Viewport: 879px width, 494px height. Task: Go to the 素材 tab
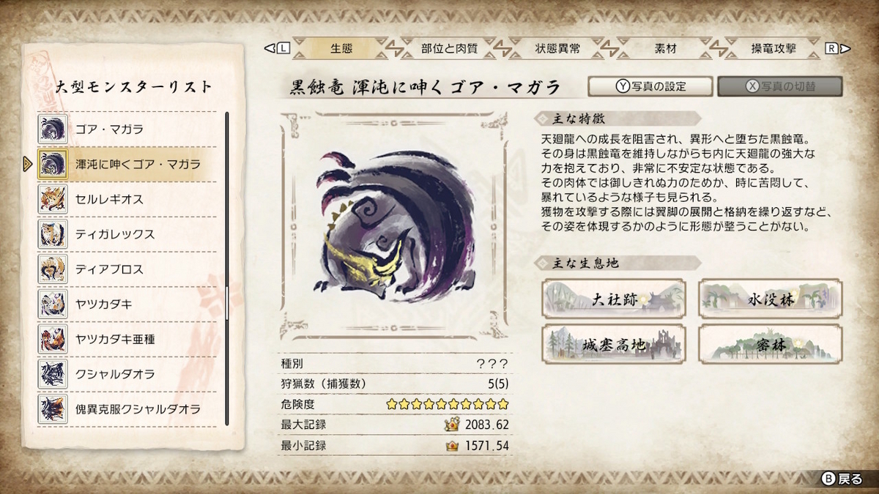(x=665, y=49)
